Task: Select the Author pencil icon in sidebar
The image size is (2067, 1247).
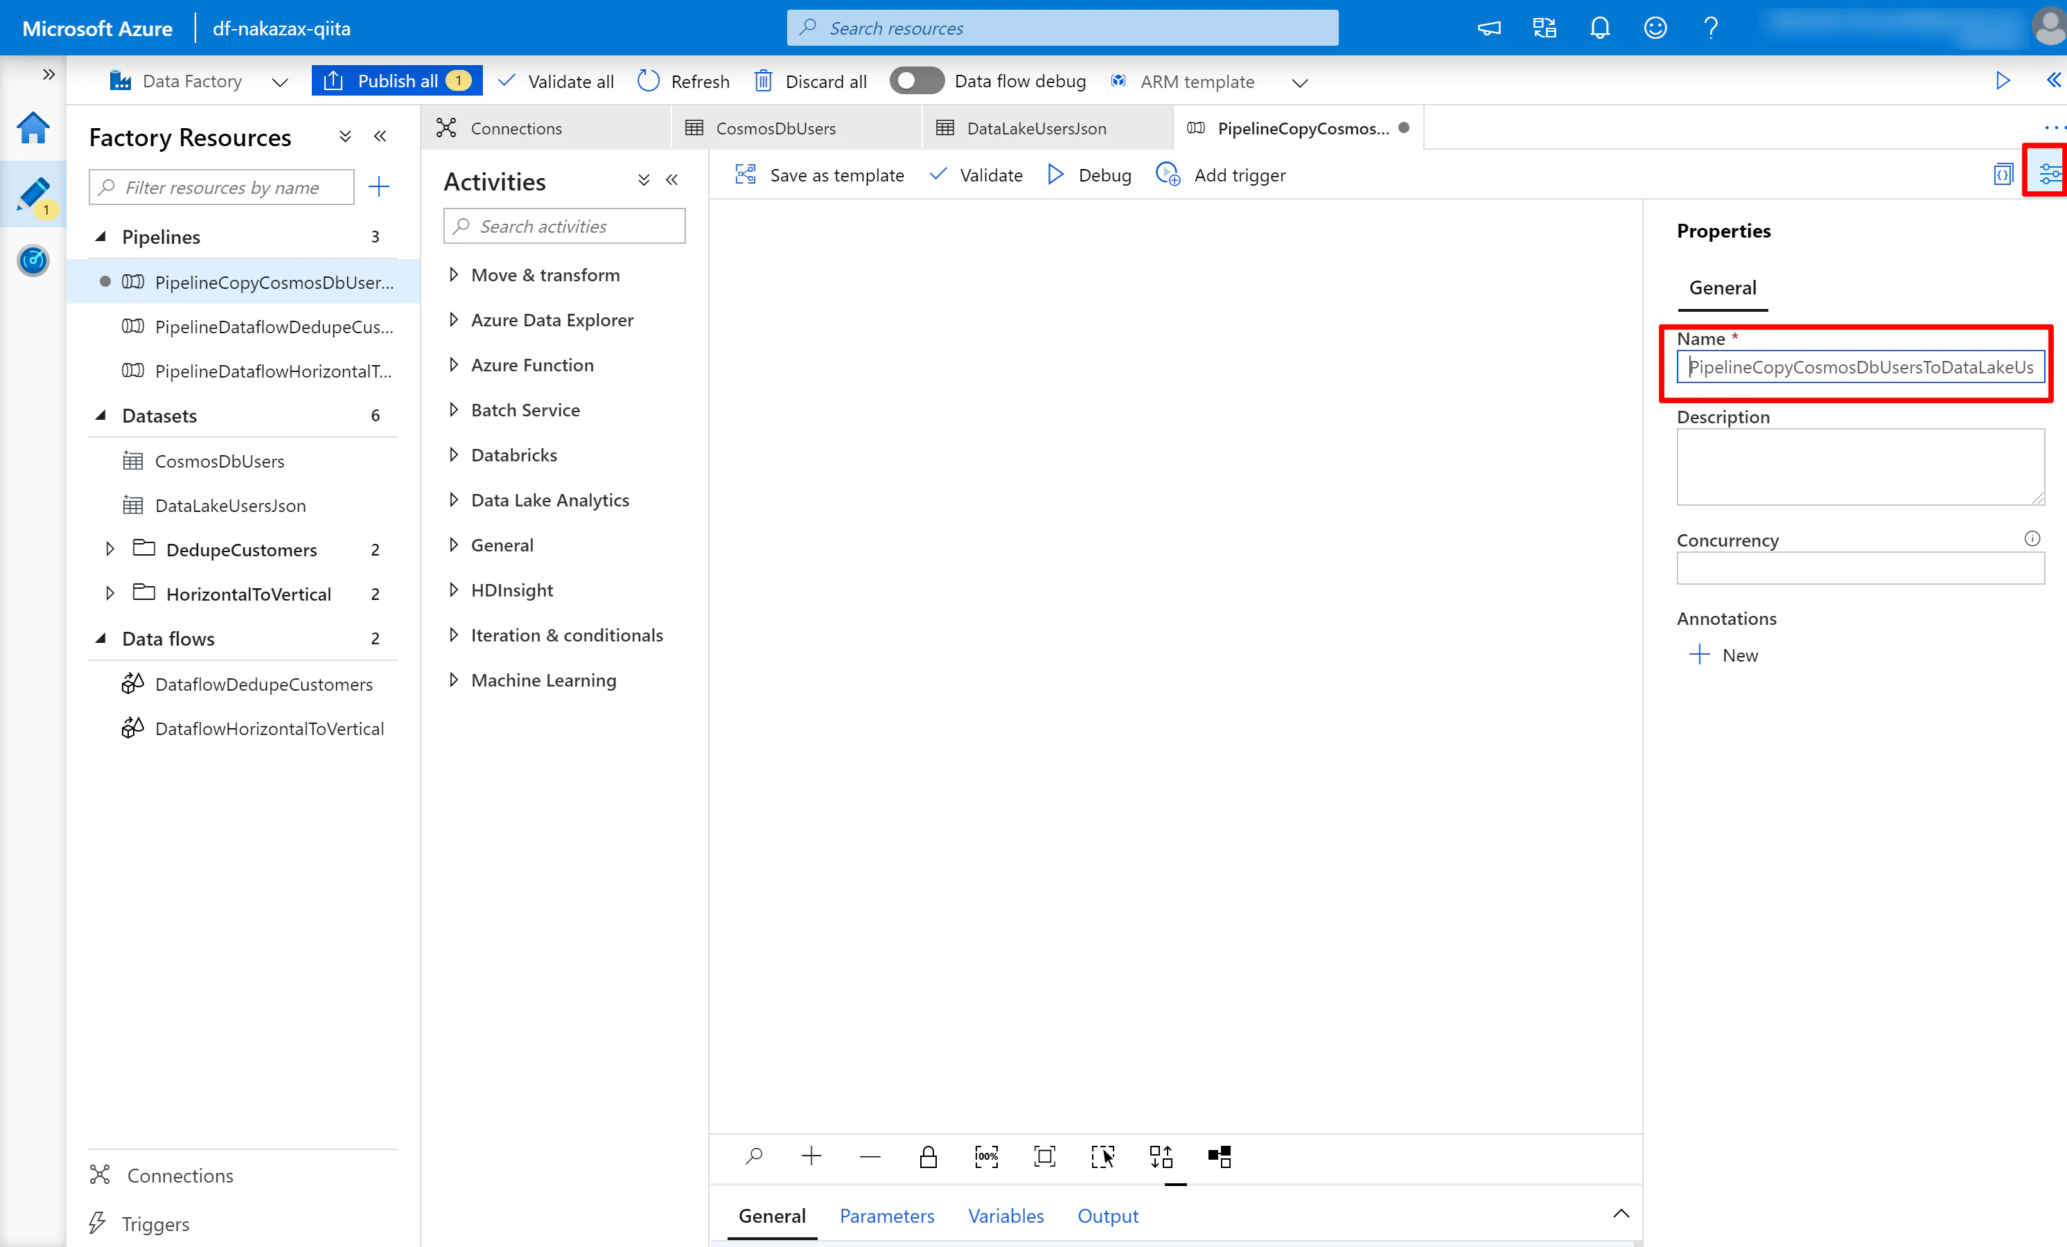Action: tap(33, 195)
